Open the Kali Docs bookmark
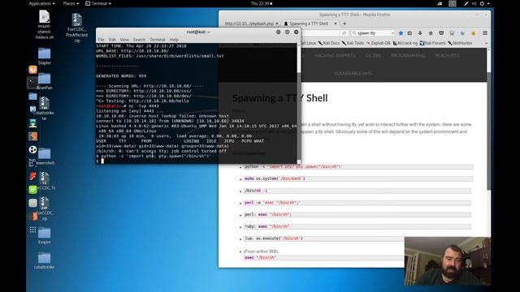 click(x=329, y=43)
